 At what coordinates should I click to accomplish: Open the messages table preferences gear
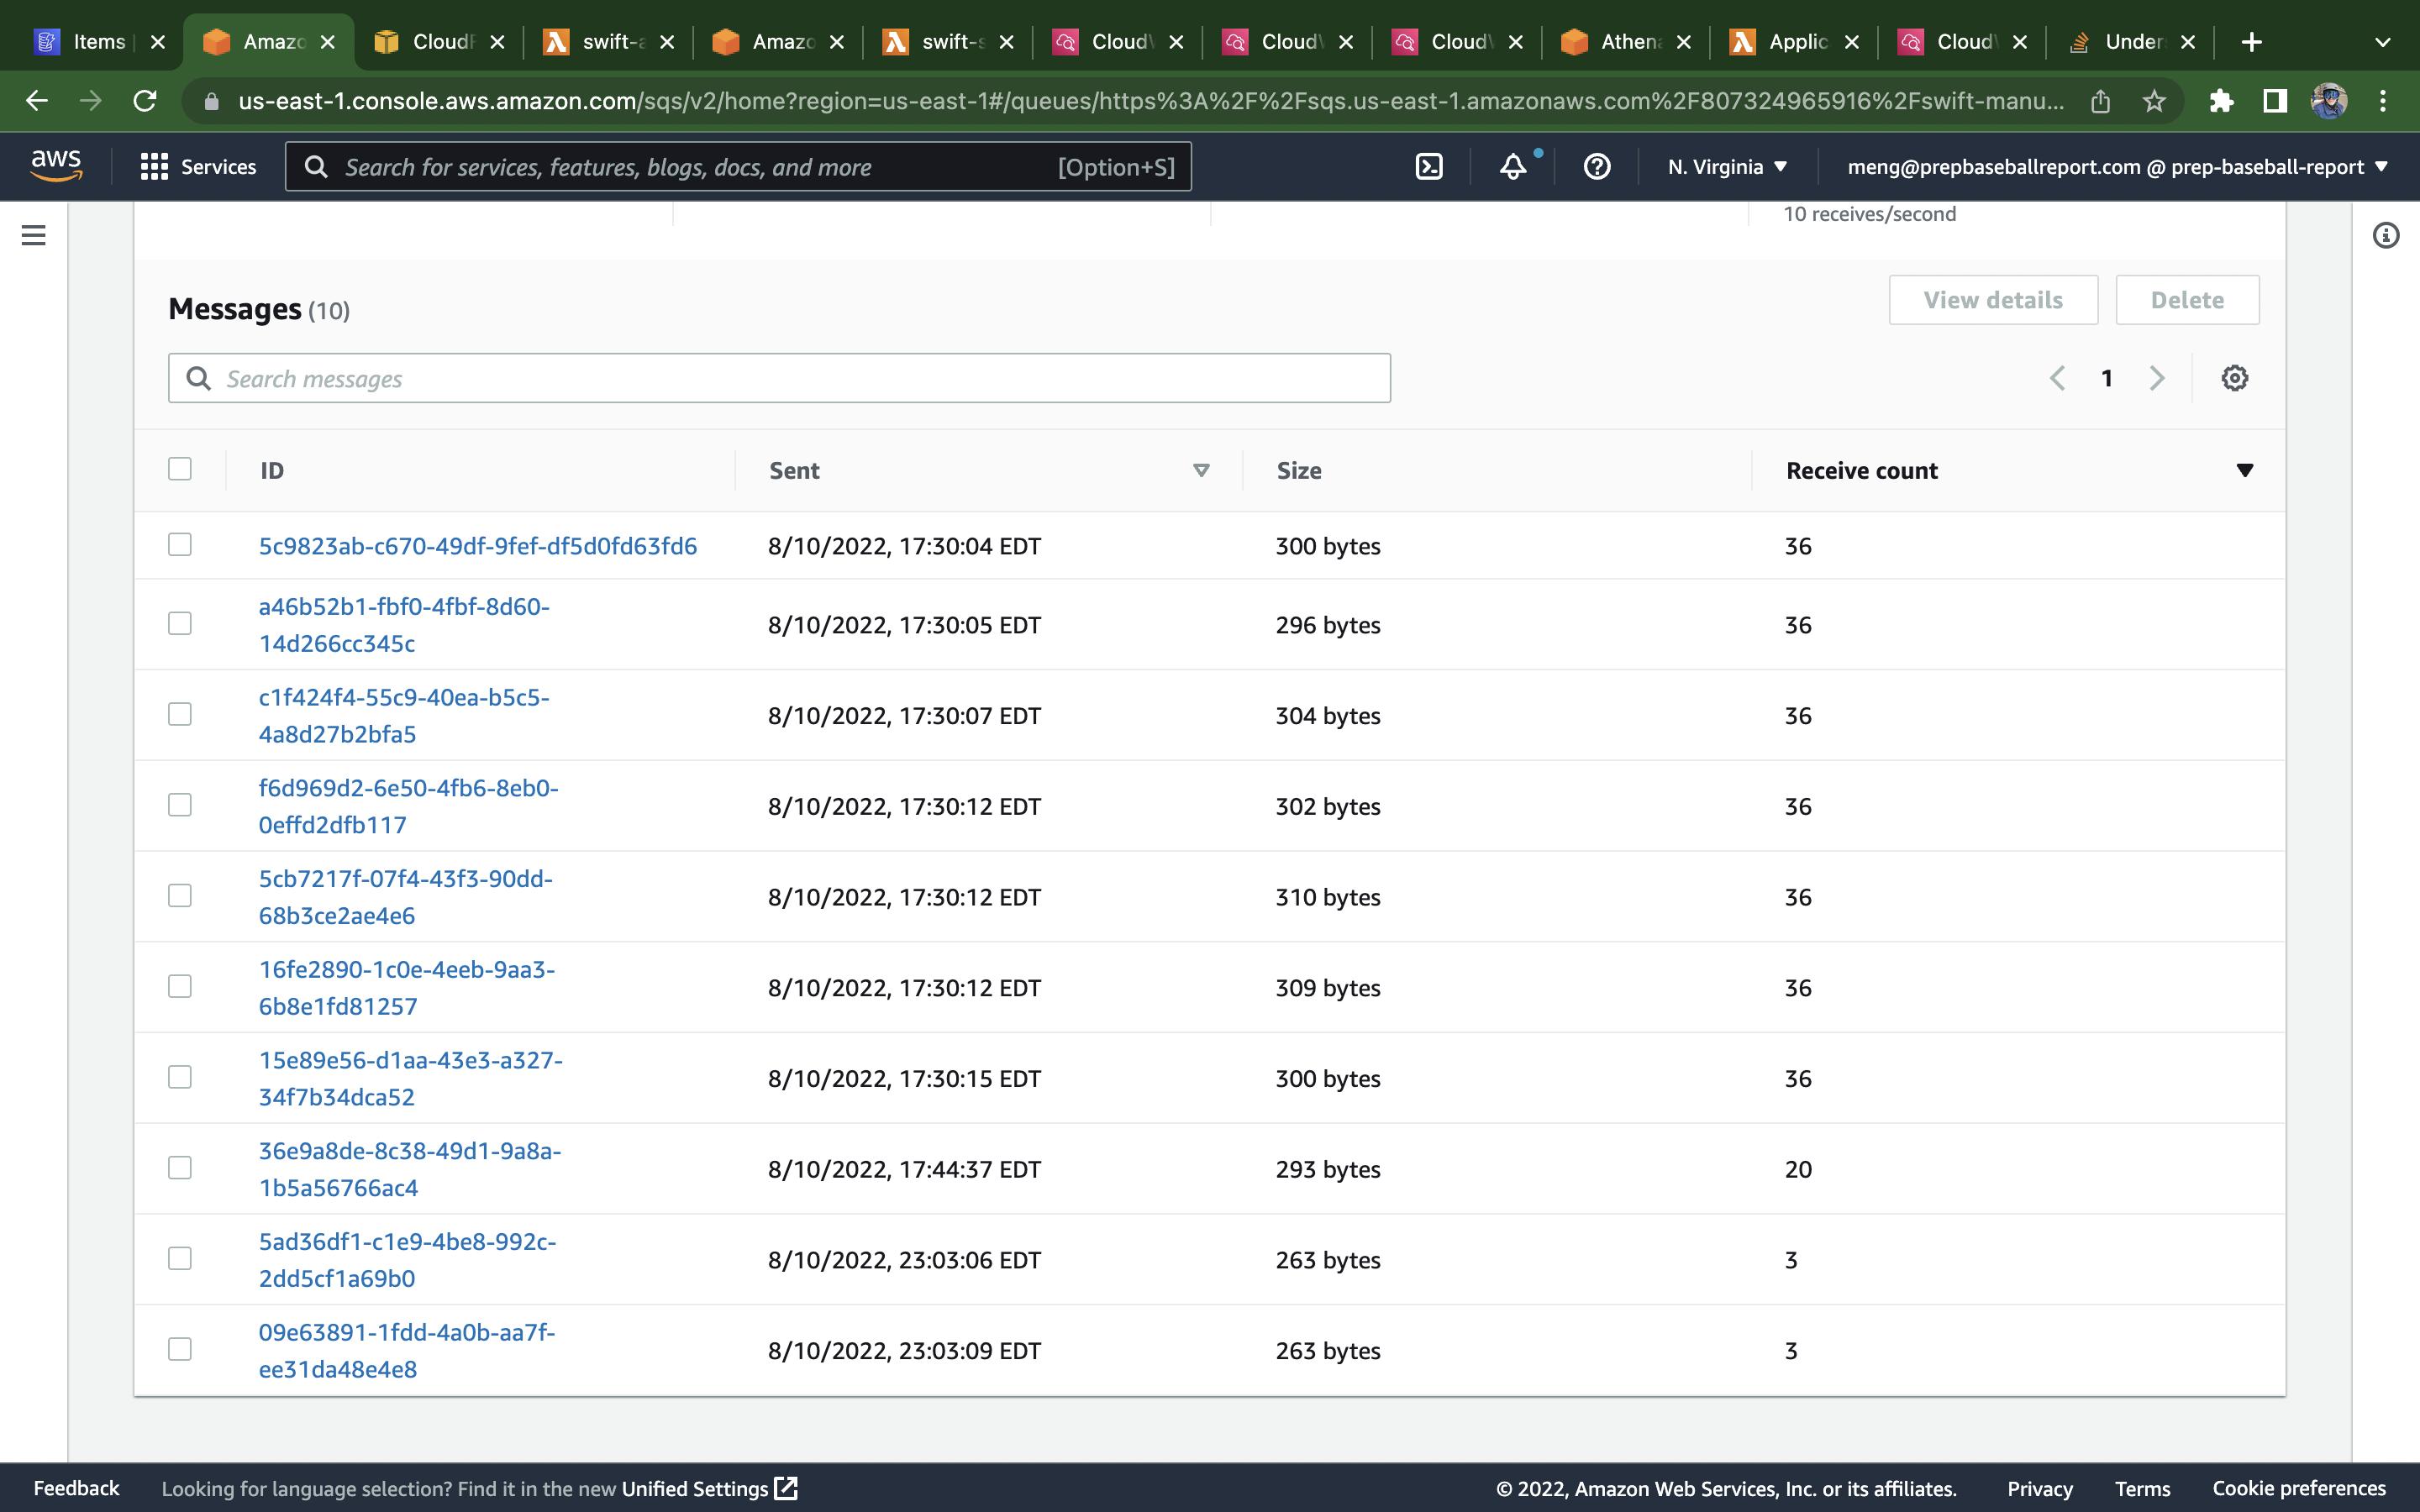(x=2235, y=378)
